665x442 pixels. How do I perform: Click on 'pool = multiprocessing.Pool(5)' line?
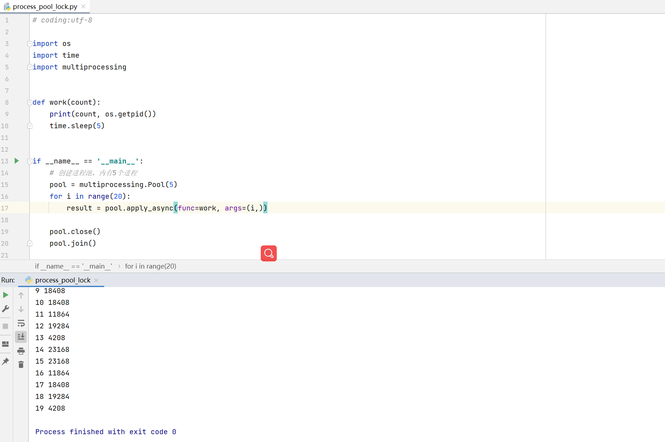(x=113, y=184)
